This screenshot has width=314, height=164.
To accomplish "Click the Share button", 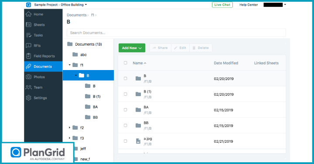I will pos(160,48).
